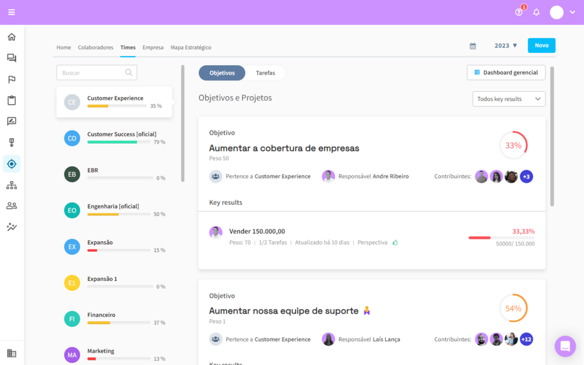The height and width of the screenshot is (365, 584).
Task: Open the calendar icon near year
Action: (x=473, y=46)
